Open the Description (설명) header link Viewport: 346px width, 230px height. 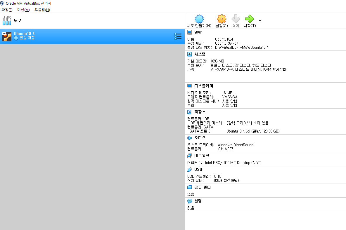(198, 201)
